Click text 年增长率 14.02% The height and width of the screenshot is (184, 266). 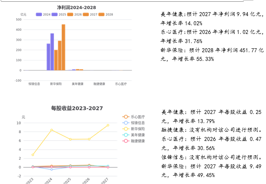coord(182,23)
